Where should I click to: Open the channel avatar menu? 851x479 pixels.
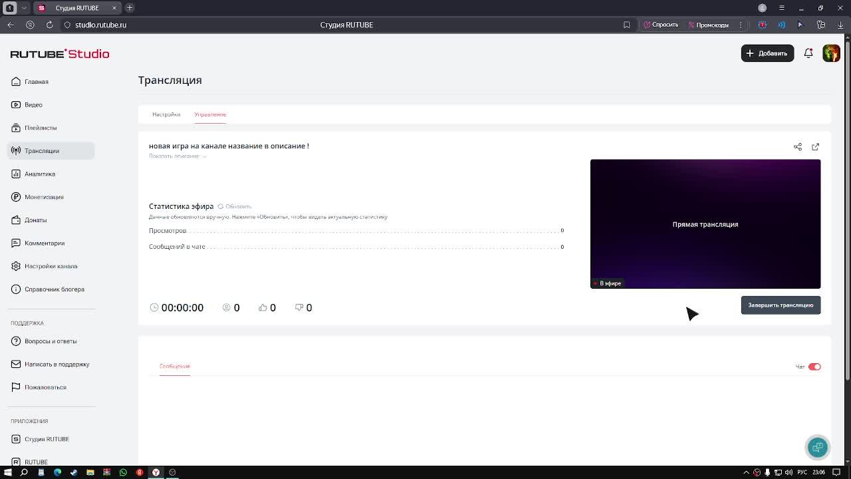[831, 53]
